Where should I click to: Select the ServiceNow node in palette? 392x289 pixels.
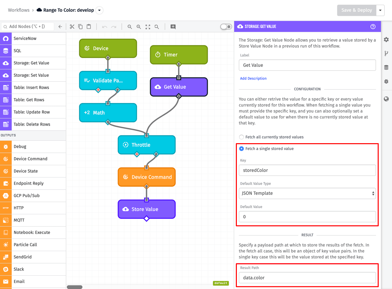coord(33,38)
